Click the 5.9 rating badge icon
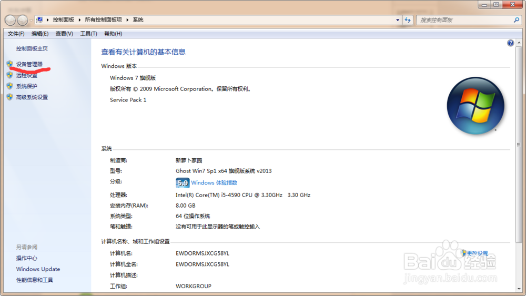Viewport: 526px width, 296px height. pos(183,182)
